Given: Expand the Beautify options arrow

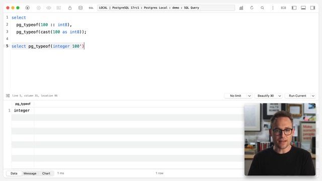Looking at the screenshot, I should tap(280, 96).
